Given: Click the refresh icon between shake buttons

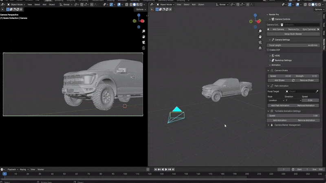Looking at the screenshot, I should (293, 81).
